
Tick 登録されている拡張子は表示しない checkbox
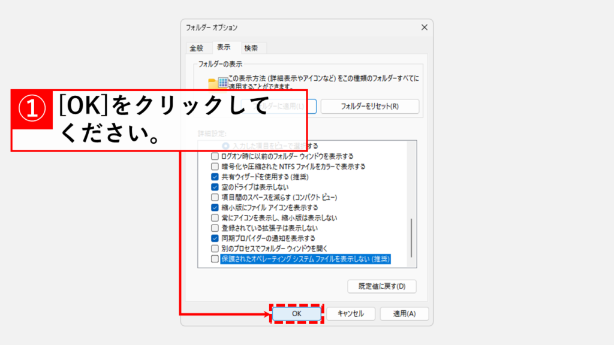[x=215, y=228]
